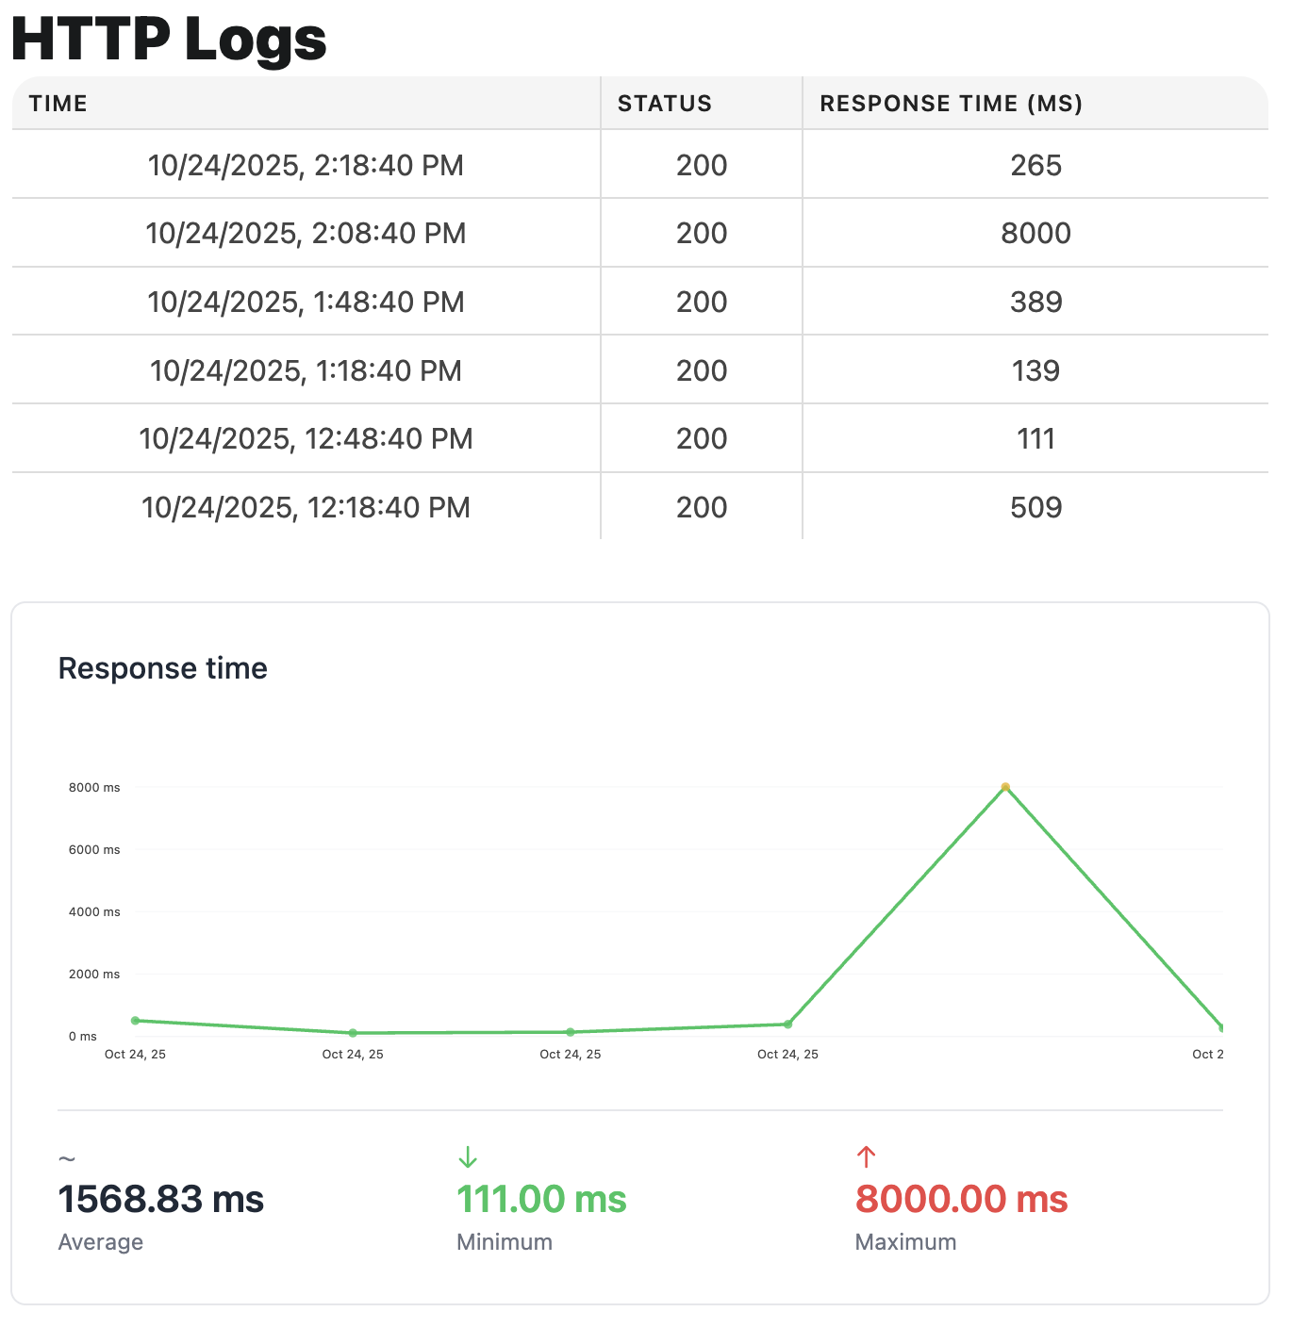Screen dimensions: 1292x1344
Task: Sort by the STATUS column header
Action: (665, 104)
